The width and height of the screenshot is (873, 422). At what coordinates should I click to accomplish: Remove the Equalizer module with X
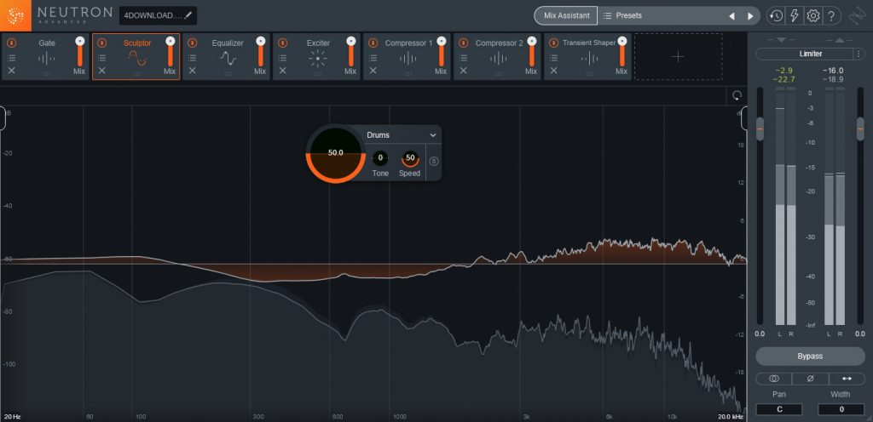(192, 71)
